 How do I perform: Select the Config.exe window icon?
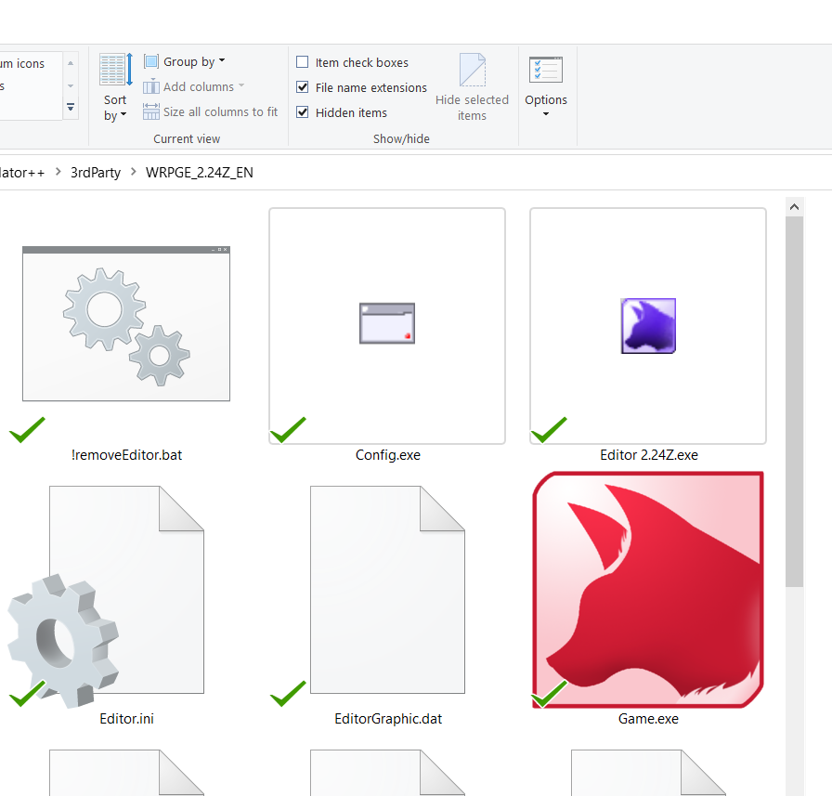tap(387, 323)
